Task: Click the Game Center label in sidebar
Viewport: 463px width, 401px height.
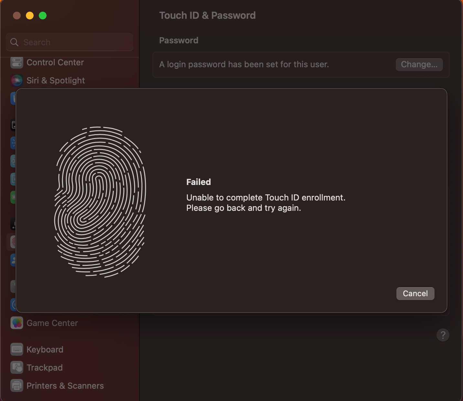Action: pyautogui.click(x=52, y=323)
